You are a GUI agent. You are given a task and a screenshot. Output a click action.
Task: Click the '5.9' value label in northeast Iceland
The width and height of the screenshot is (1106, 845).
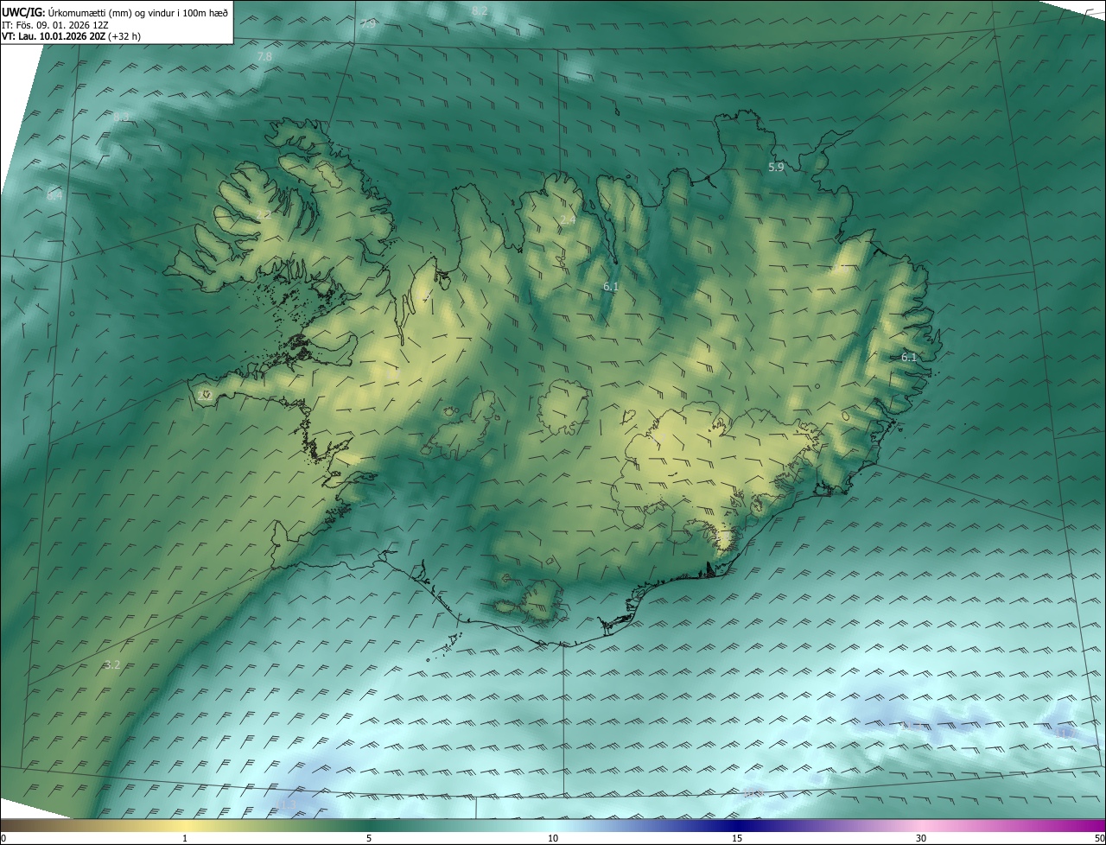click(x=776, y=168)
